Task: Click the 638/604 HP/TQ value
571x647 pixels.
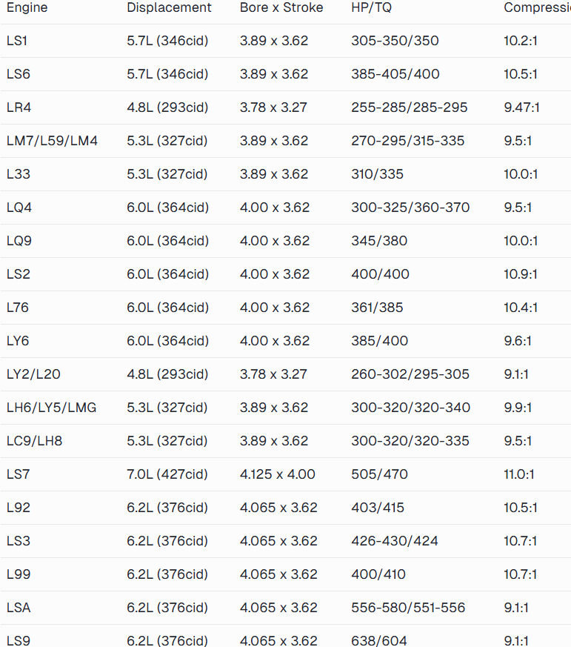Action: click(x=379, y=641)
